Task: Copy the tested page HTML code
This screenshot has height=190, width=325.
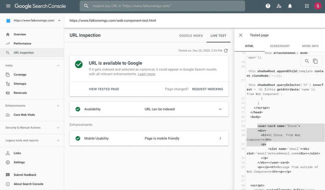Action: click(315, 61)
